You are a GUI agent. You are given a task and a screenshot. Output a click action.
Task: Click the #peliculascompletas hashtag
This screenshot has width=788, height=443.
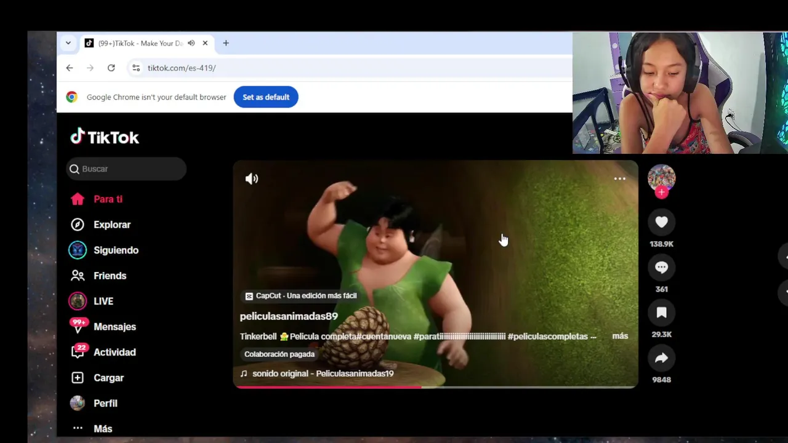(x=548, y=337)
